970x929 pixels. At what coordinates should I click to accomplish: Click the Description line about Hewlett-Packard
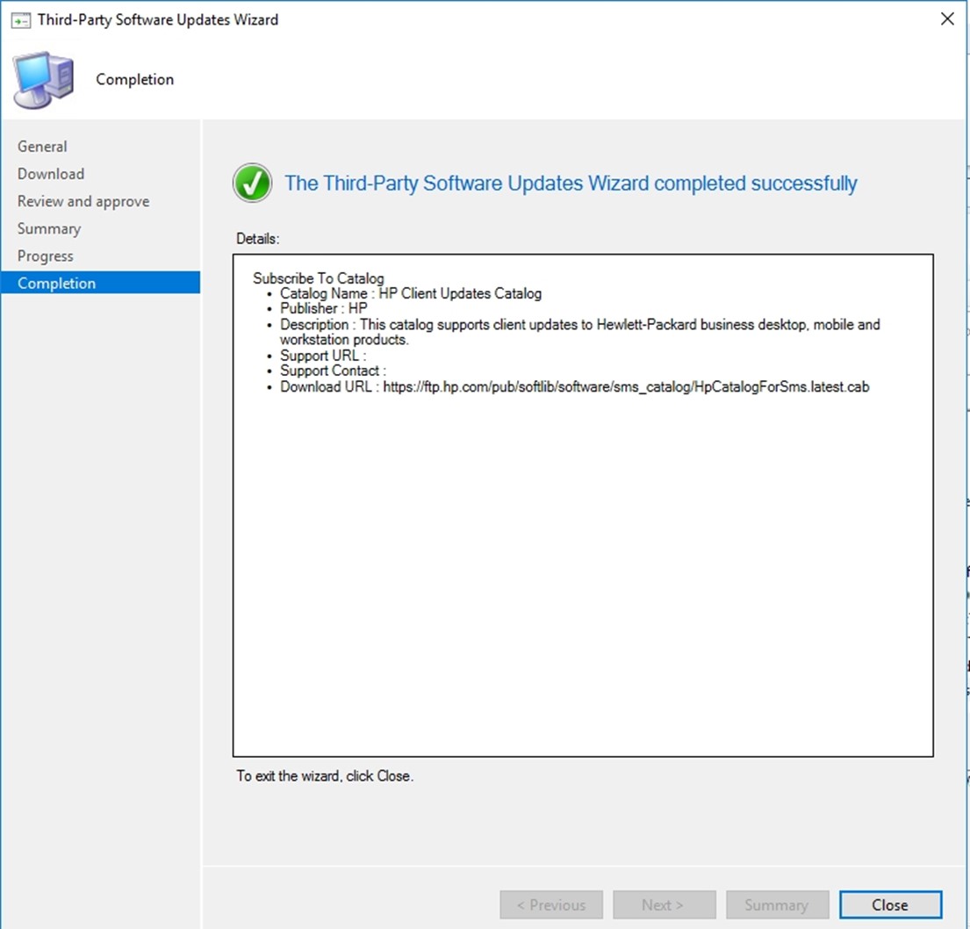point(580,332)
